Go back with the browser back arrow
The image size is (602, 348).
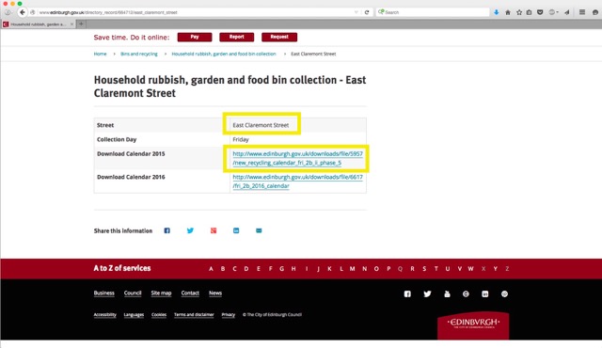pos(23,12)
